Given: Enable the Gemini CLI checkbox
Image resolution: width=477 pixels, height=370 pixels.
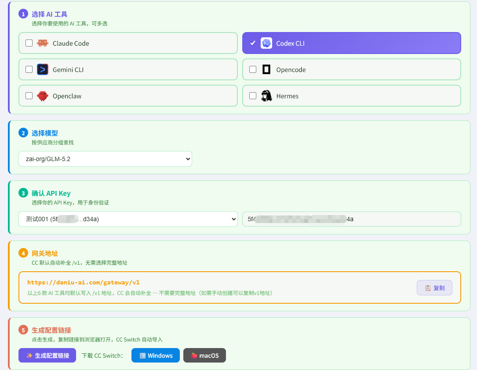Looking at the screenshot, I should pyautogui.click(x=29, y=69).
